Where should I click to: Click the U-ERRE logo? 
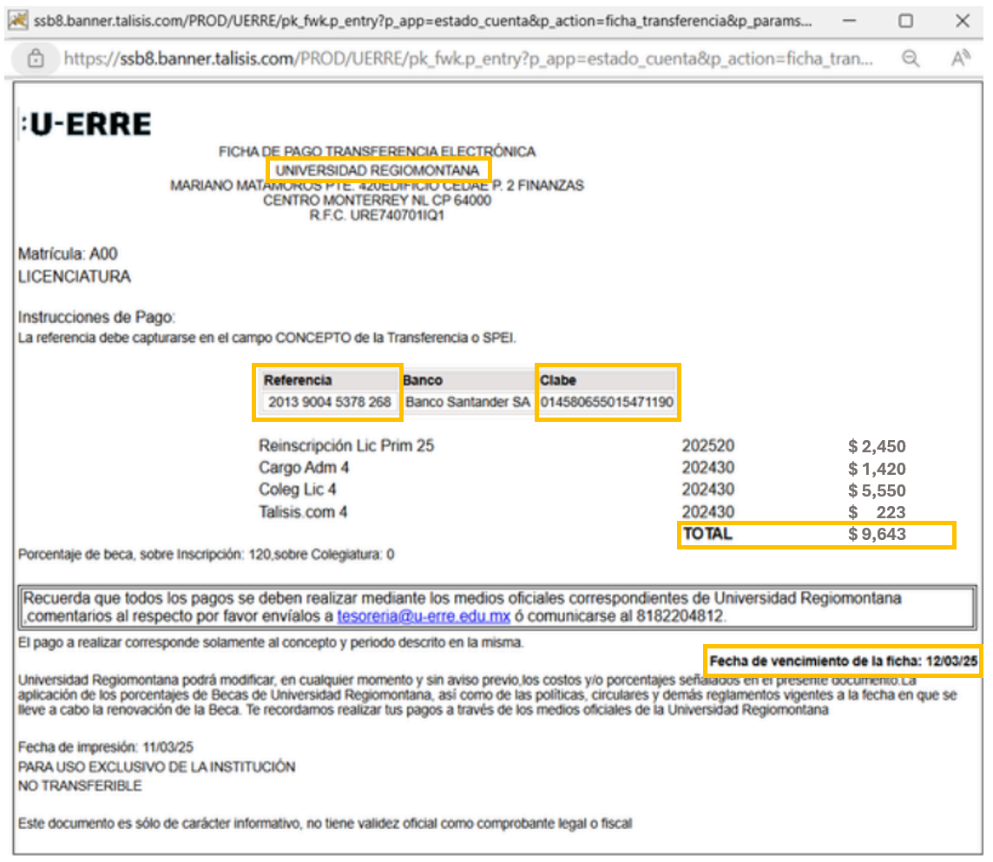[x=85, y=125]
